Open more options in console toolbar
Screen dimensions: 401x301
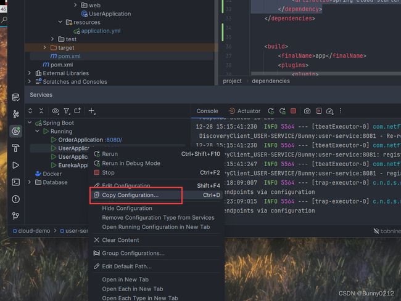pos(341,111)
